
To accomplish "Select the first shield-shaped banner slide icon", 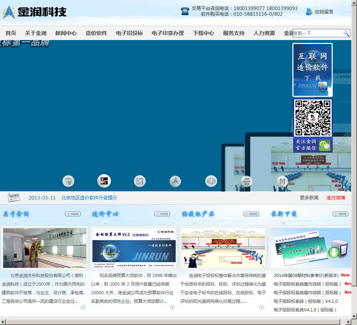I will 68,181.
